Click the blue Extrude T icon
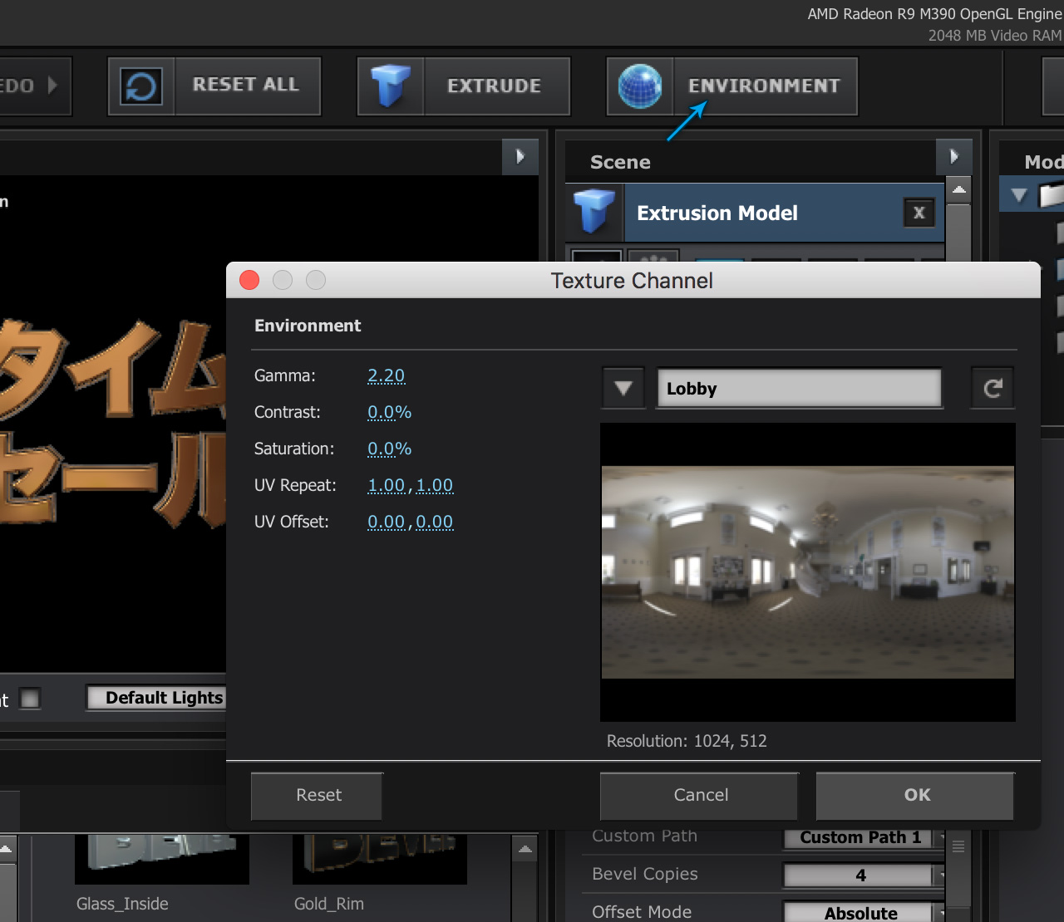This screenshot has height=922, width=1064. tap(391, 86)
